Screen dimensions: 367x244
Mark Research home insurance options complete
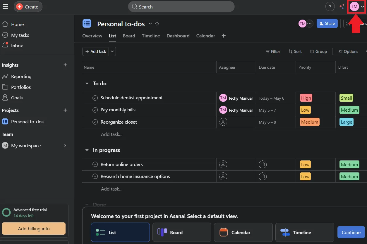tap(95, 176)
